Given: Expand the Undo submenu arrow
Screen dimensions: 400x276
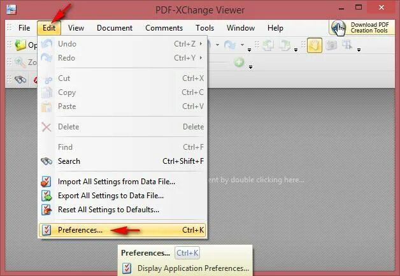Looking at the screenshot, I should coord(201,44).
